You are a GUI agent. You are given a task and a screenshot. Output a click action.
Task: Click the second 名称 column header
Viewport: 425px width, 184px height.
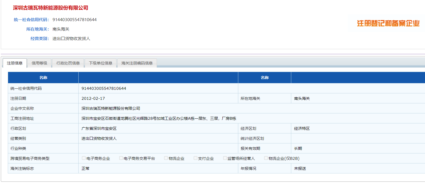(x=265, y=78)
